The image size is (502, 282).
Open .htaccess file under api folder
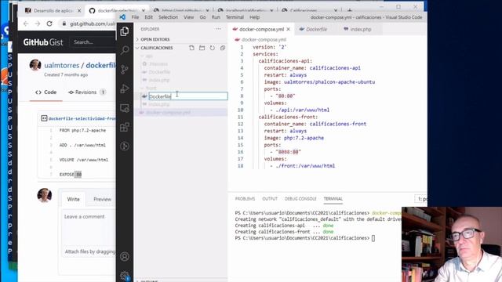point(158,64)
